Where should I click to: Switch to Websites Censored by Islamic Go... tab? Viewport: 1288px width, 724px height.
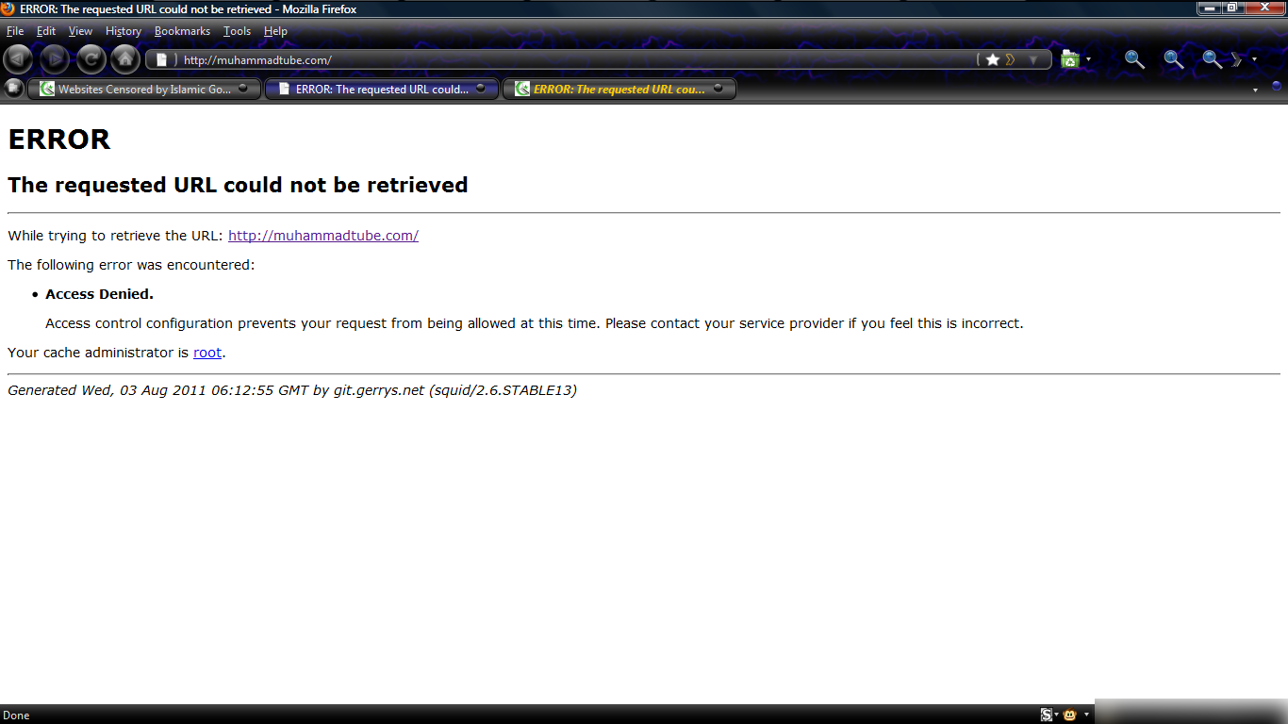(x=143, y=90)
